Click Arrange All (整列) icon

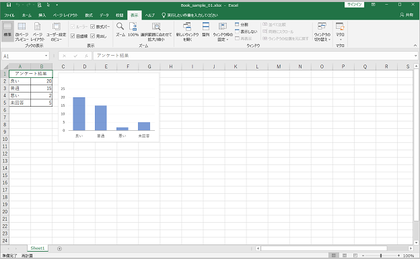(206, 30)
